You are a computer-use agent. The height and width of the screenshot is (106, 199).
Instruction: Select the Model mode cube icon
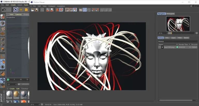pyautogui.click(x=3, y=23)
